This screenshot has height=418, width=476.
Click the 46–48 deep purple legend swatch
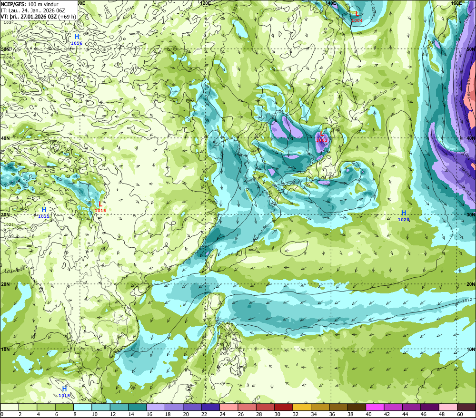pyautogui.click(x=430, y=407)
